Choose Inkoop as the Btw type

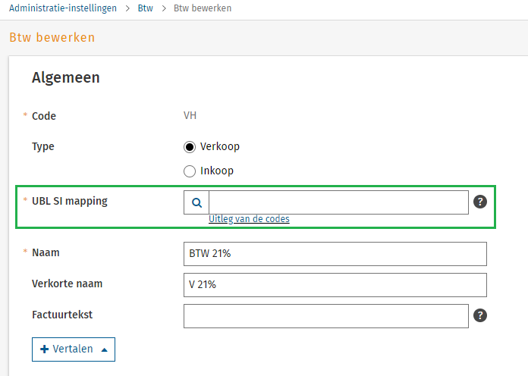[x=190, y=171]
